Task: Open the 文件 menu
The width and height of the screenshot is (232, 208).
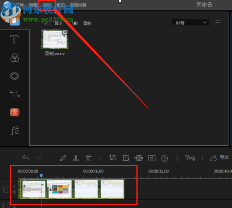Action: [x=20, y=5]
